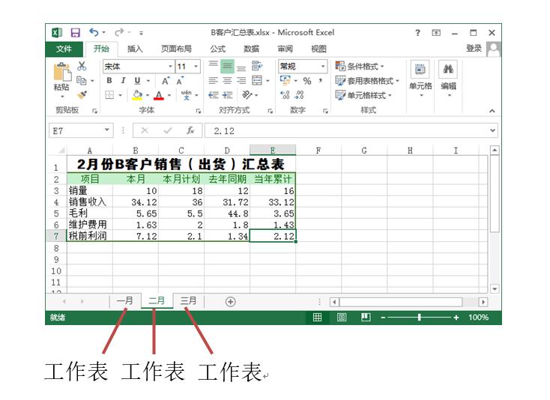Image resolution: width=550 pixels, height=400 pixels.
Task: Click the Merge and Center icon
Action: click(257, 81)
